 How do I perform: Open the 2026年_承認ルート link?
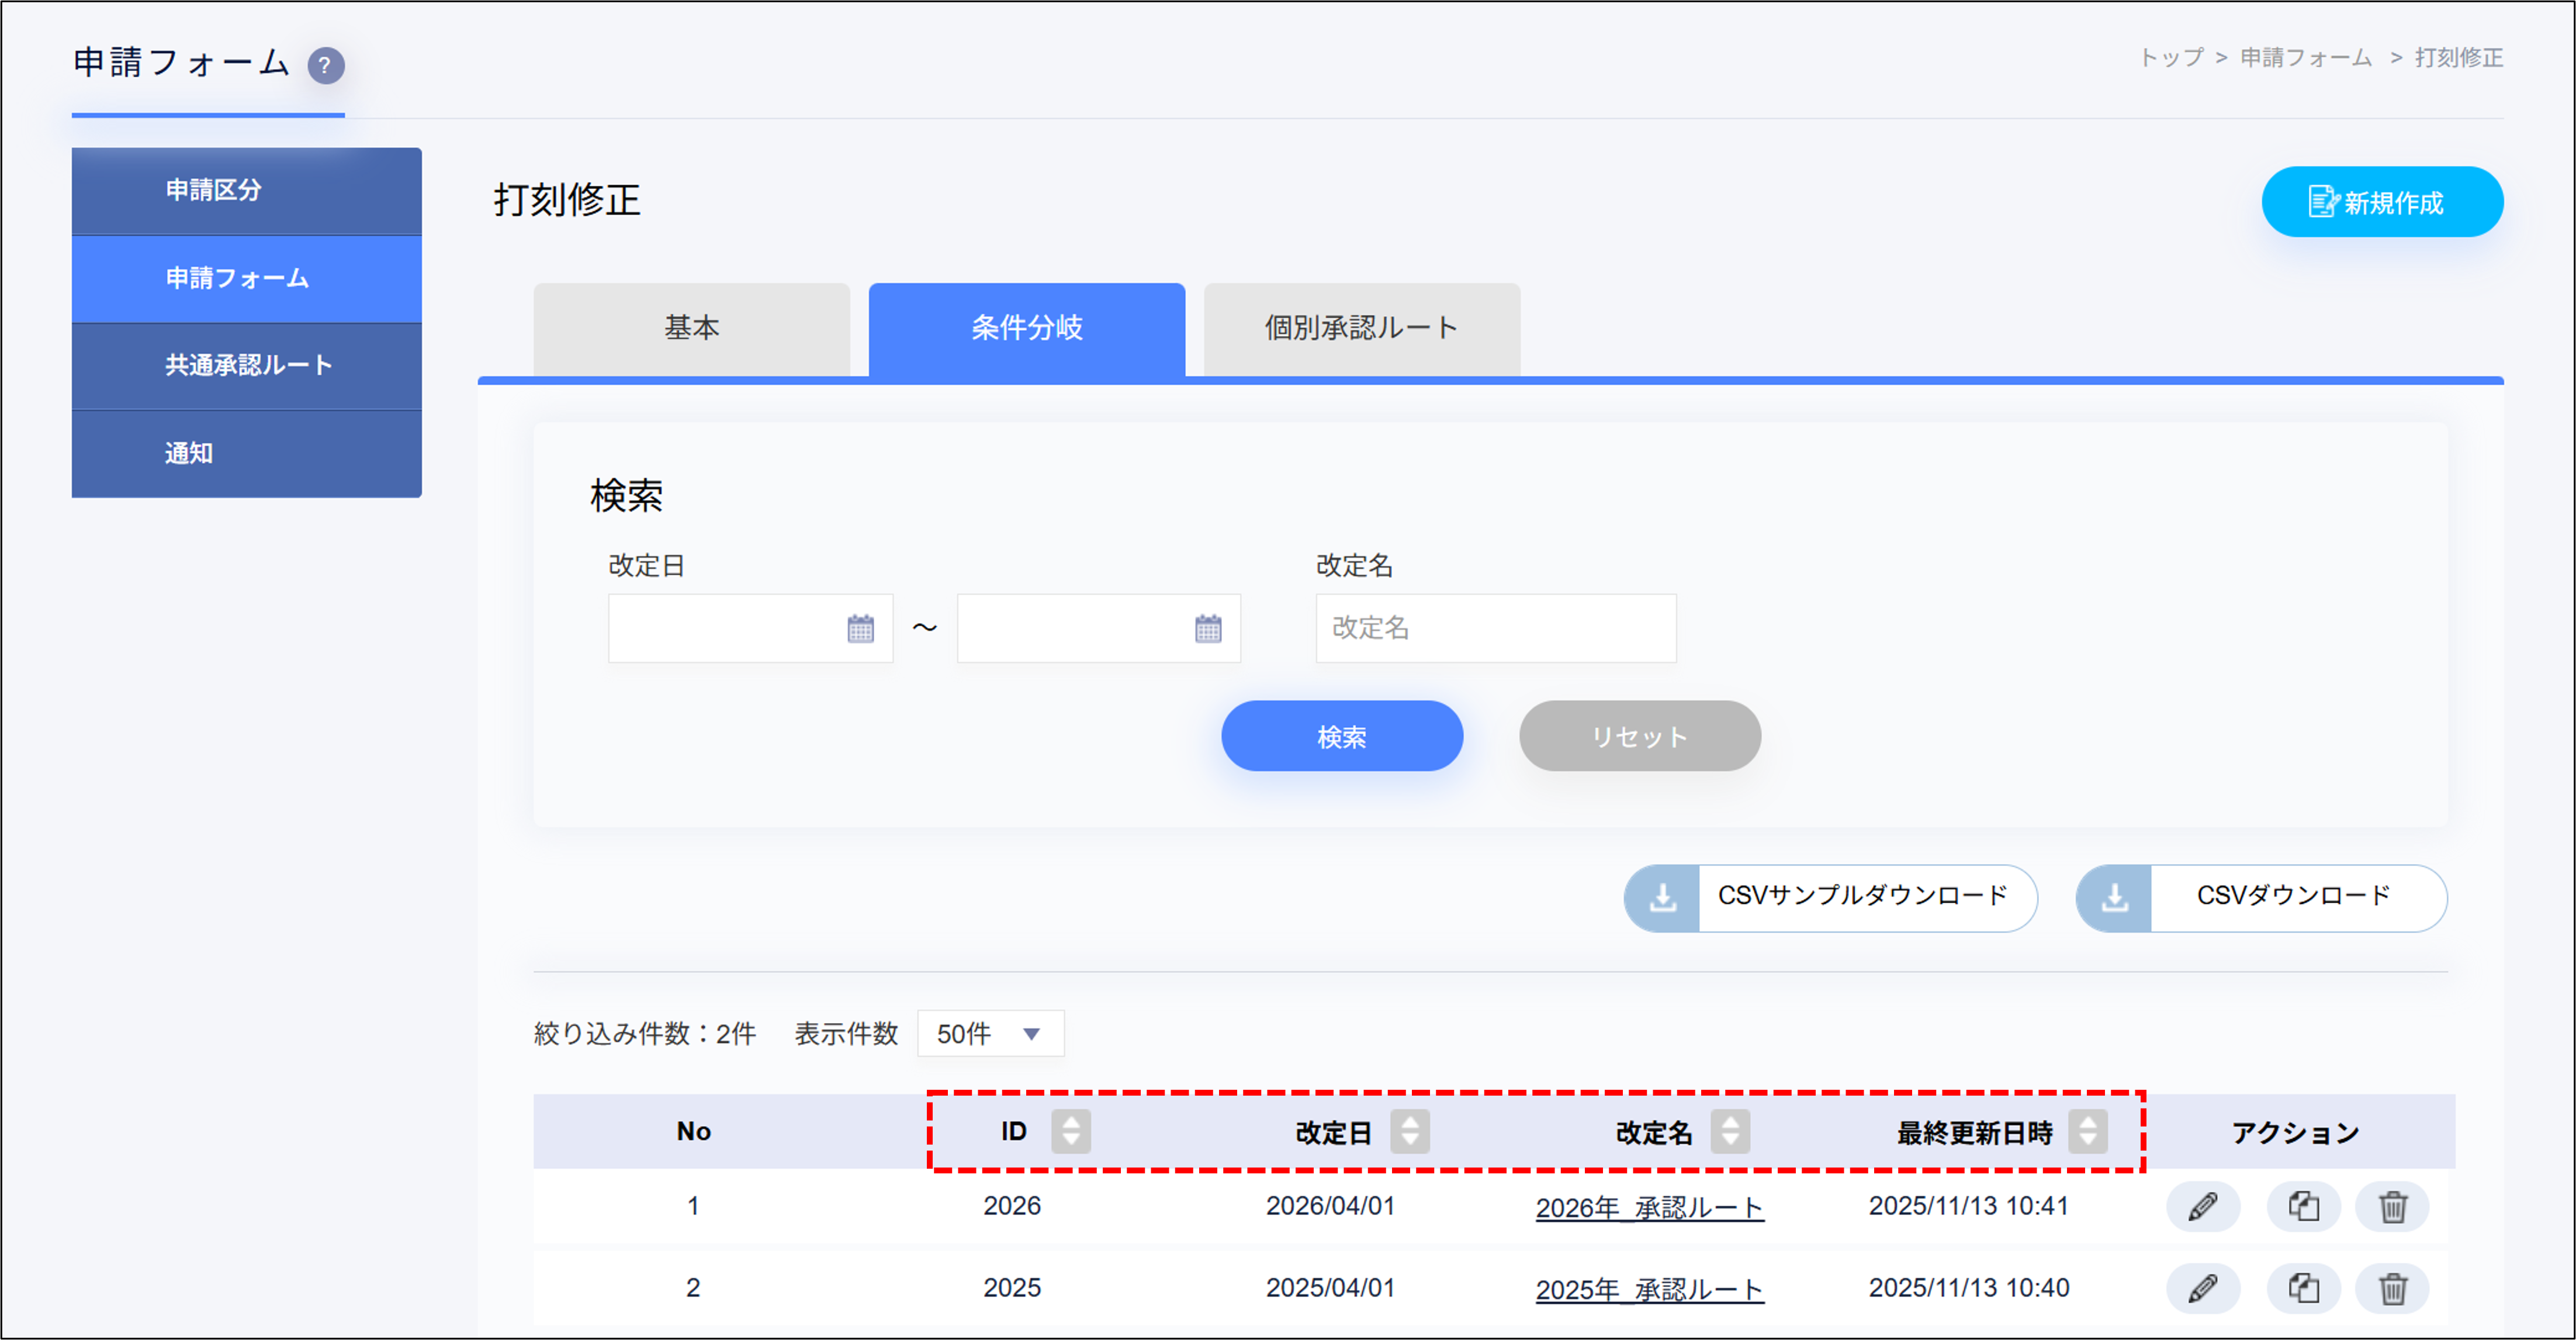point(1648,1207)
